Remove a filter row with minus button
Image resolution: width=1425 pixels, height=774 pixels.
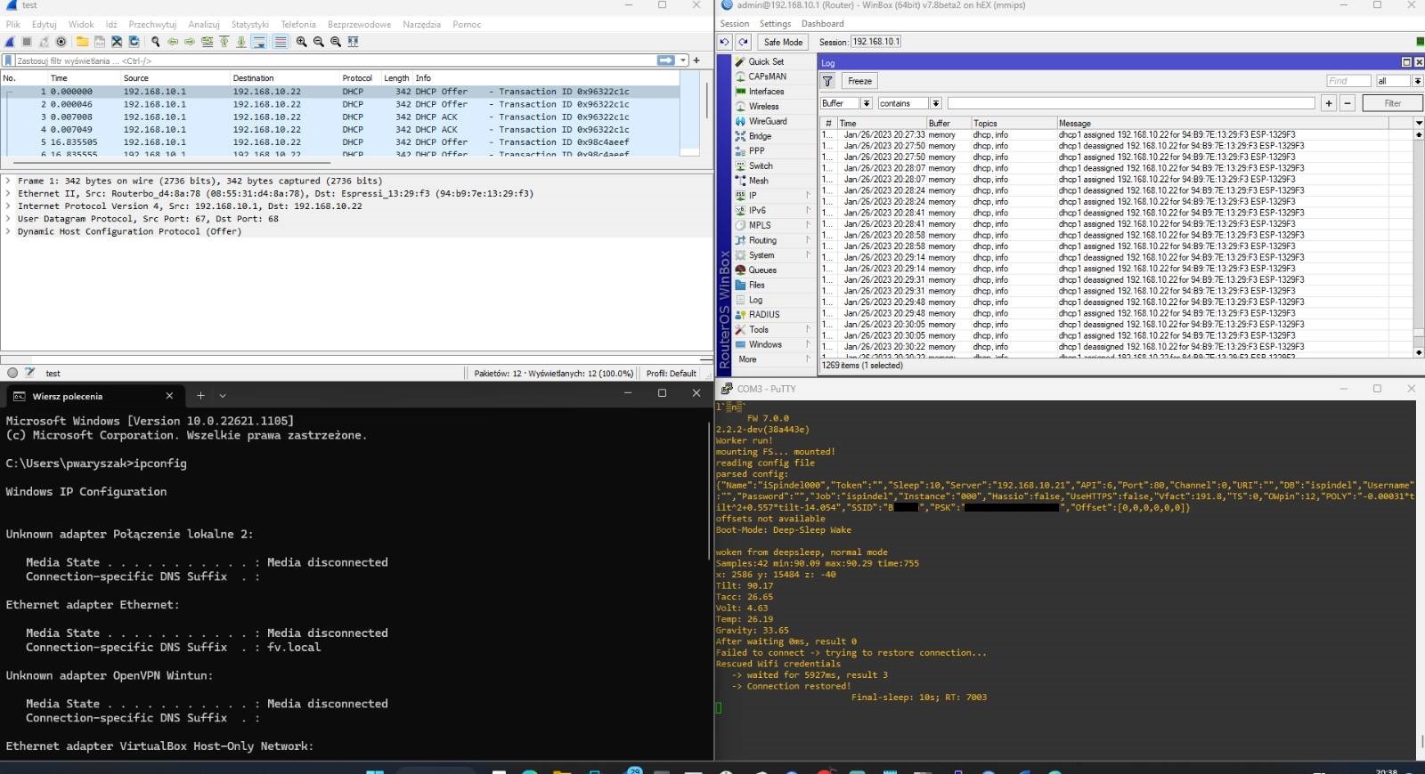point(1348,103)
